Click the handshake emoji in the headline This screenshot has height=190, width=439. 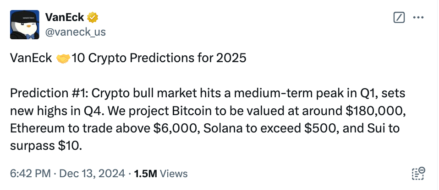(63, 59)
